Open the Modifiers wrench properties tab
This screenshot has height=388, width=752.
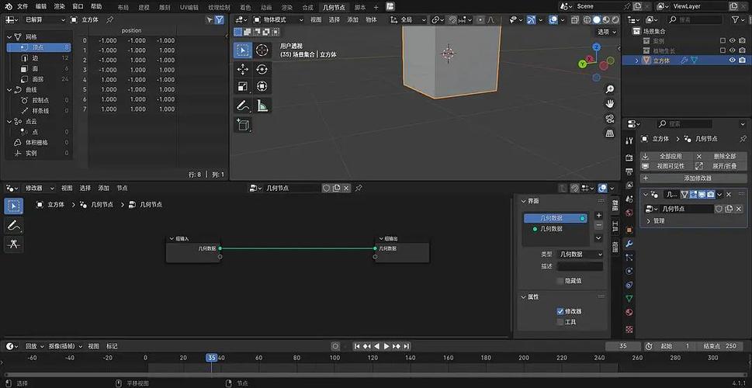[629, 244]
